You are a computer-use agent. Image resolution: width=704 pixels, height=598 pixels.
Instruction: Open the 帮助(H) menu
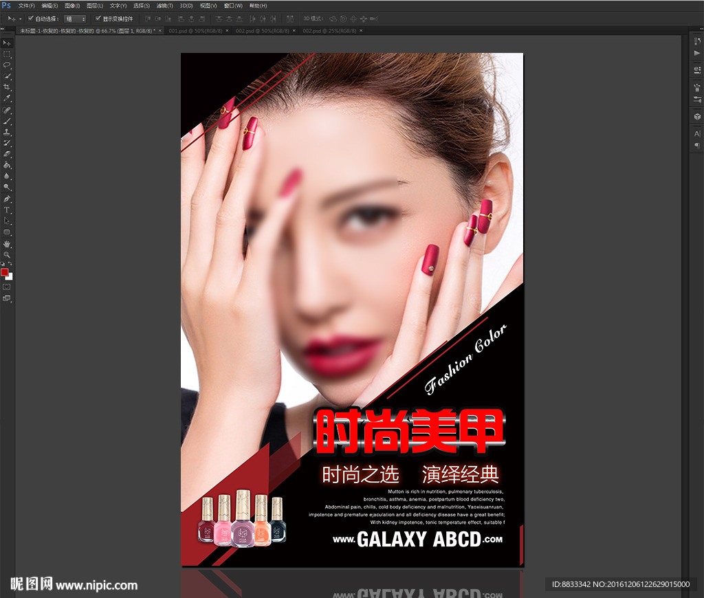point(258,5)
